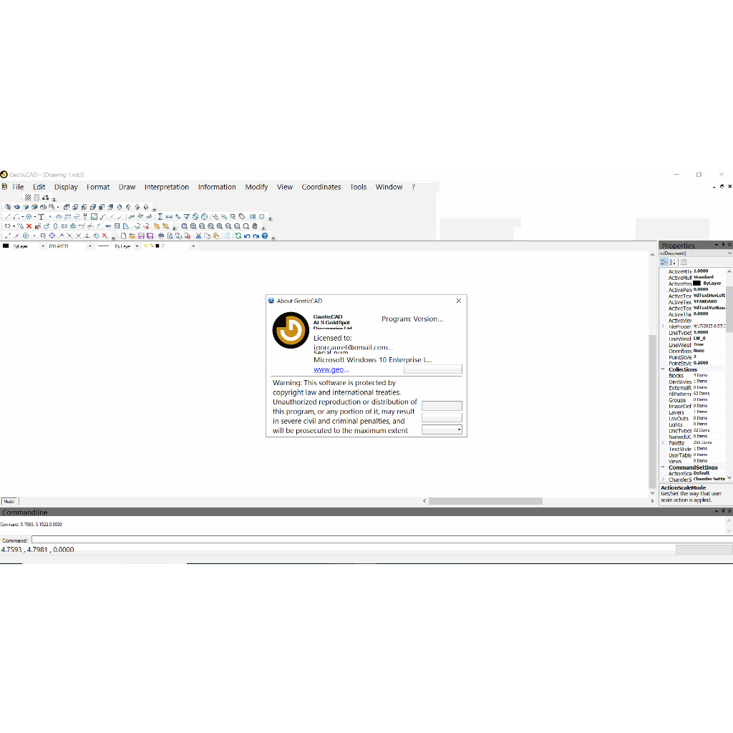Open the Tools menu
Screen dimensions: 733x733
click(x=358, y=187)
